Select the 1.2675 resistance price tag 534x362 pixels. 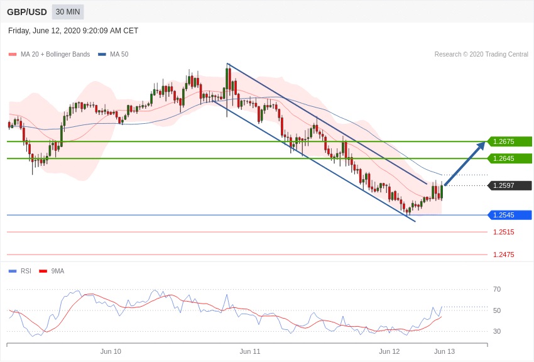(509, 141)
